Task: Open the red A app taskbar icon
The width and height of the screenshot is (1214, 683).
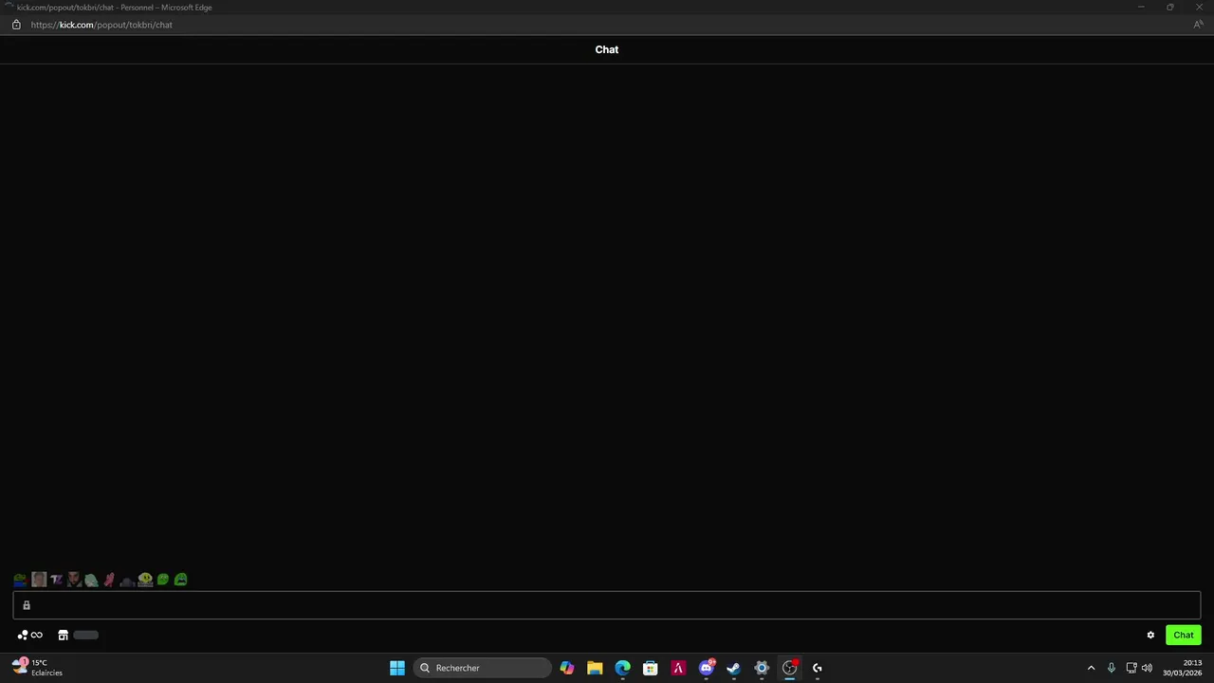Action: coord(678,668)
